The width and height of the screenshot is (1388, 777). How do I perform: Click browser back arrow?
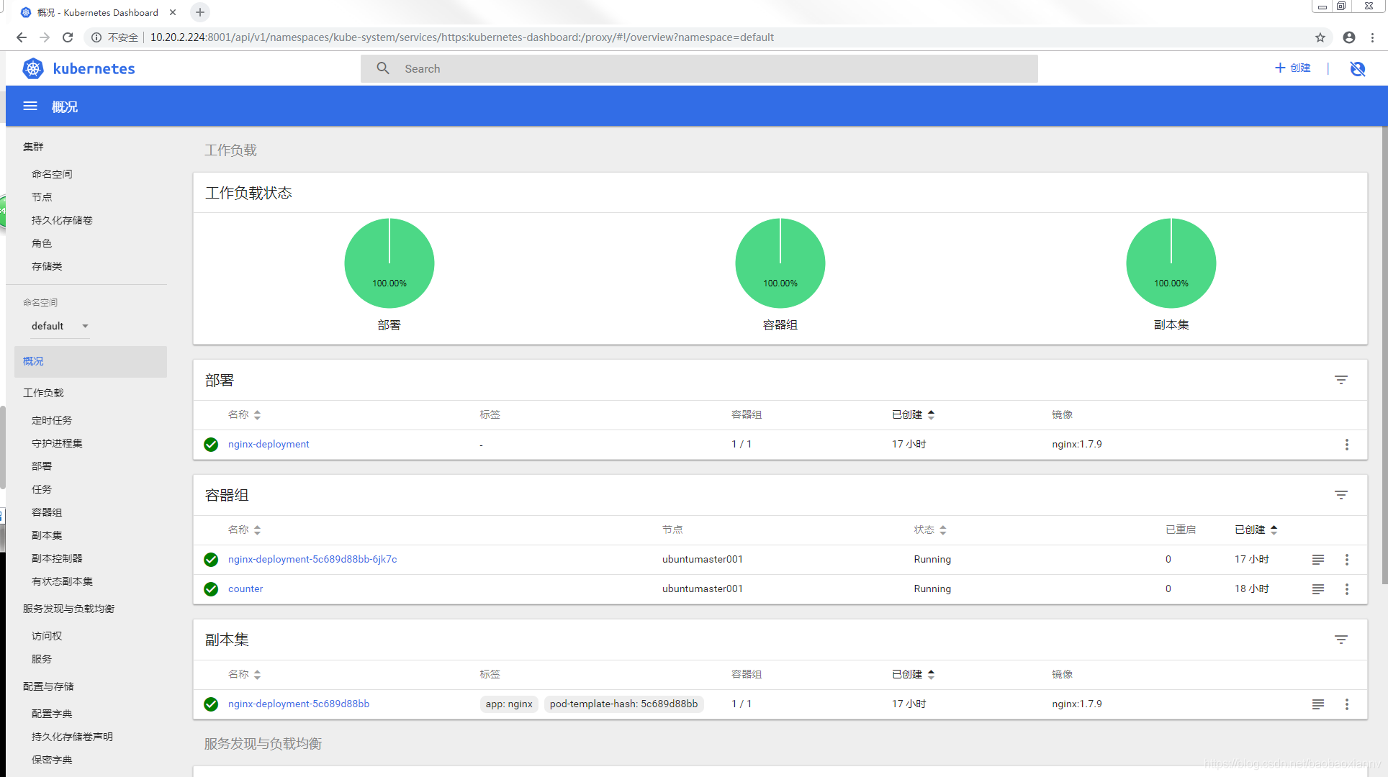pos(21,37)
